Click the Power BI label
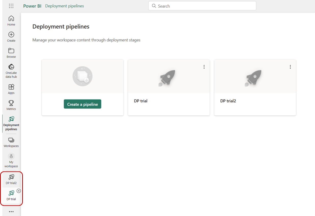Screen dimensions: 315x216 (x=32, y=6)
